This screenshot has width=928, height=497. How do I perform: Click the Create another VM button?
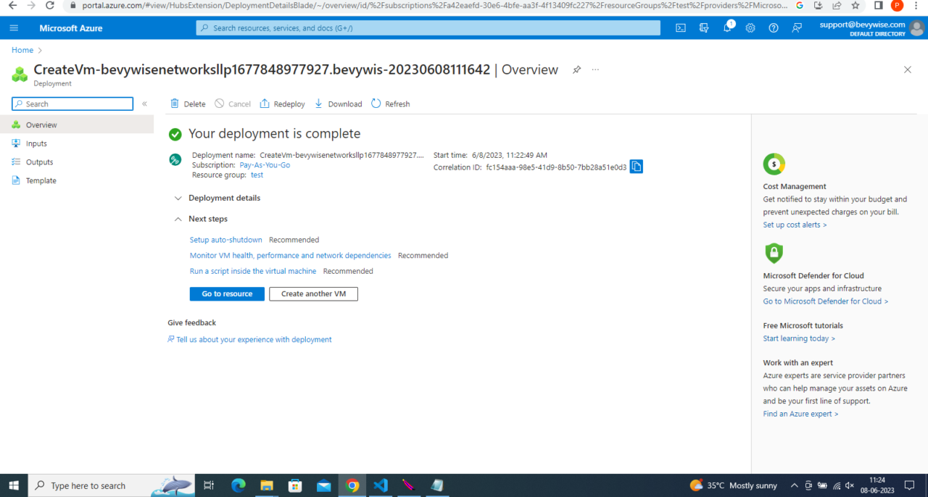(x=313, y=293)
